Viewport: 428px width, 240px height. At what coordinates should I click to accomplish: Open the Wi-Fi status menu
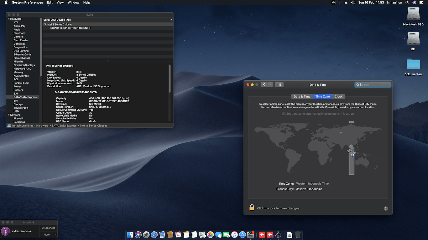[x=339, y=2]
